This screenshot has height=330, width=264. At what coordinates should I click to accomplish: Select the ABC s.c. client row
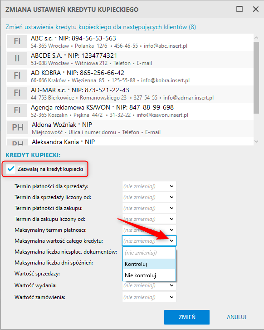[130, 42]
